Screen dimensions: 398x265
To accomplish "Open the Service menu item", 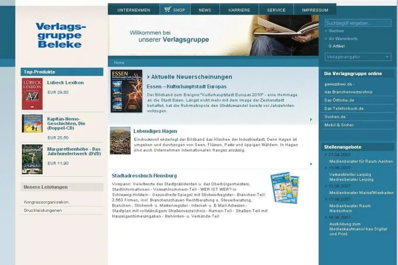I will [276, 10].
